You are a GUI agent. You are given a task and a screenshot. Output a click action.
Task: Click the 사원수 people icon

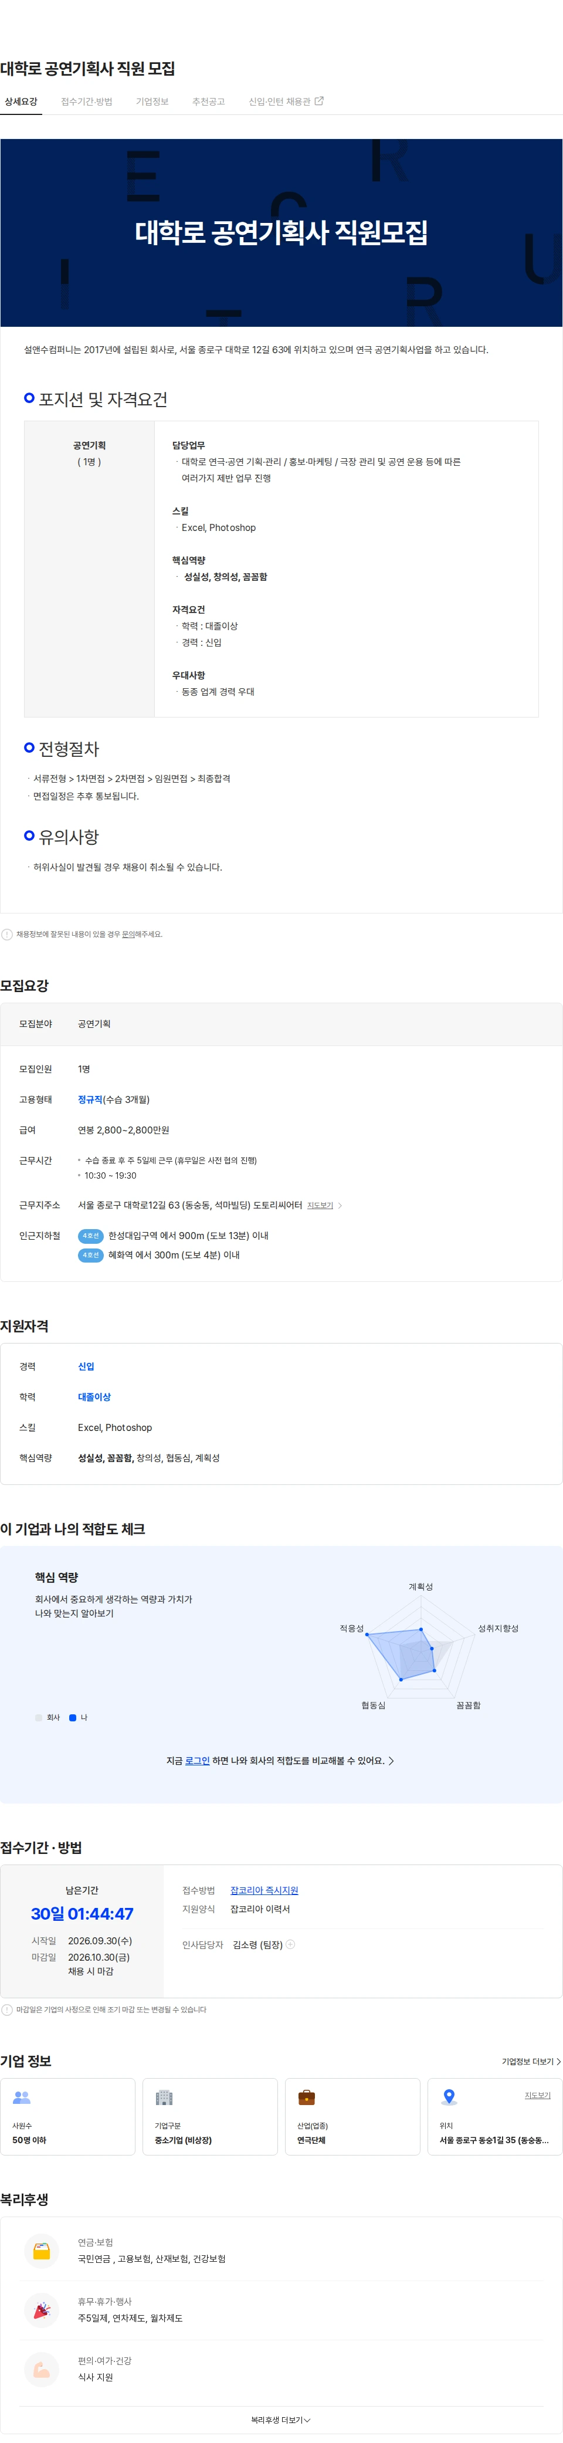[22, 2098]
